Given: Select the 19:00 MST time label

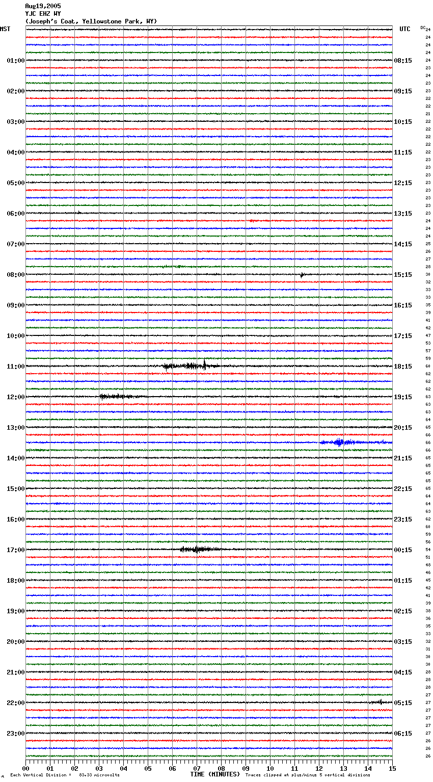Looking at the screenshot, I should (15, 611).
